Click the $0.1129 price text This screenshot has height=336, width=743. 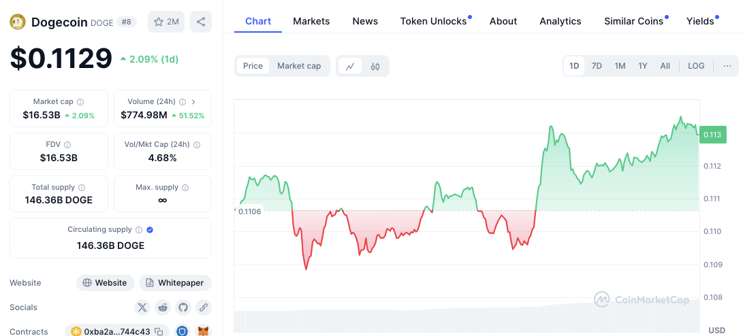tap(61, 58)
